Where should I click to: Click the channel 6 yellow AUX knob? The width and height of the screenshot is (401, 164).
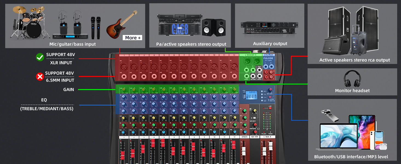coord(174,118)
